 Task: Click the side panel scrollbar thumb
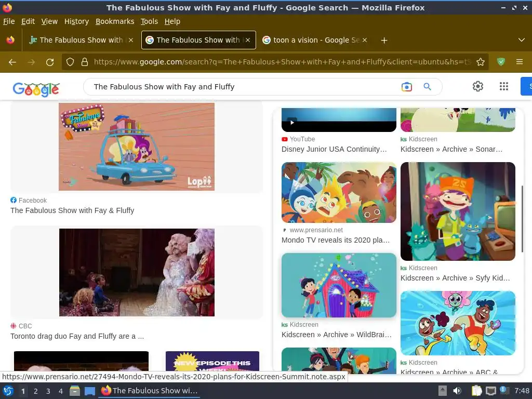[x=522, y=219]
